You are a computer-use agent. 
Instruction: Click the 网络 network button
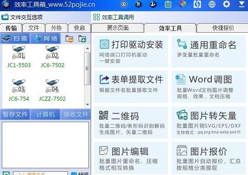(46, 38)
